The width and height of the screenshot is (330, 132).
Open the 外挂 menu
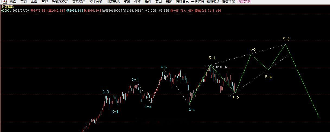137,1
